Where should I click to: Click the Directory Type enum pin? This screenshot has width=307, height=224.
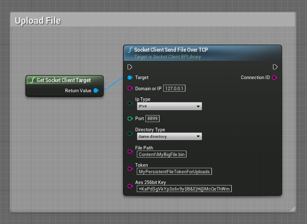[130, 133]
